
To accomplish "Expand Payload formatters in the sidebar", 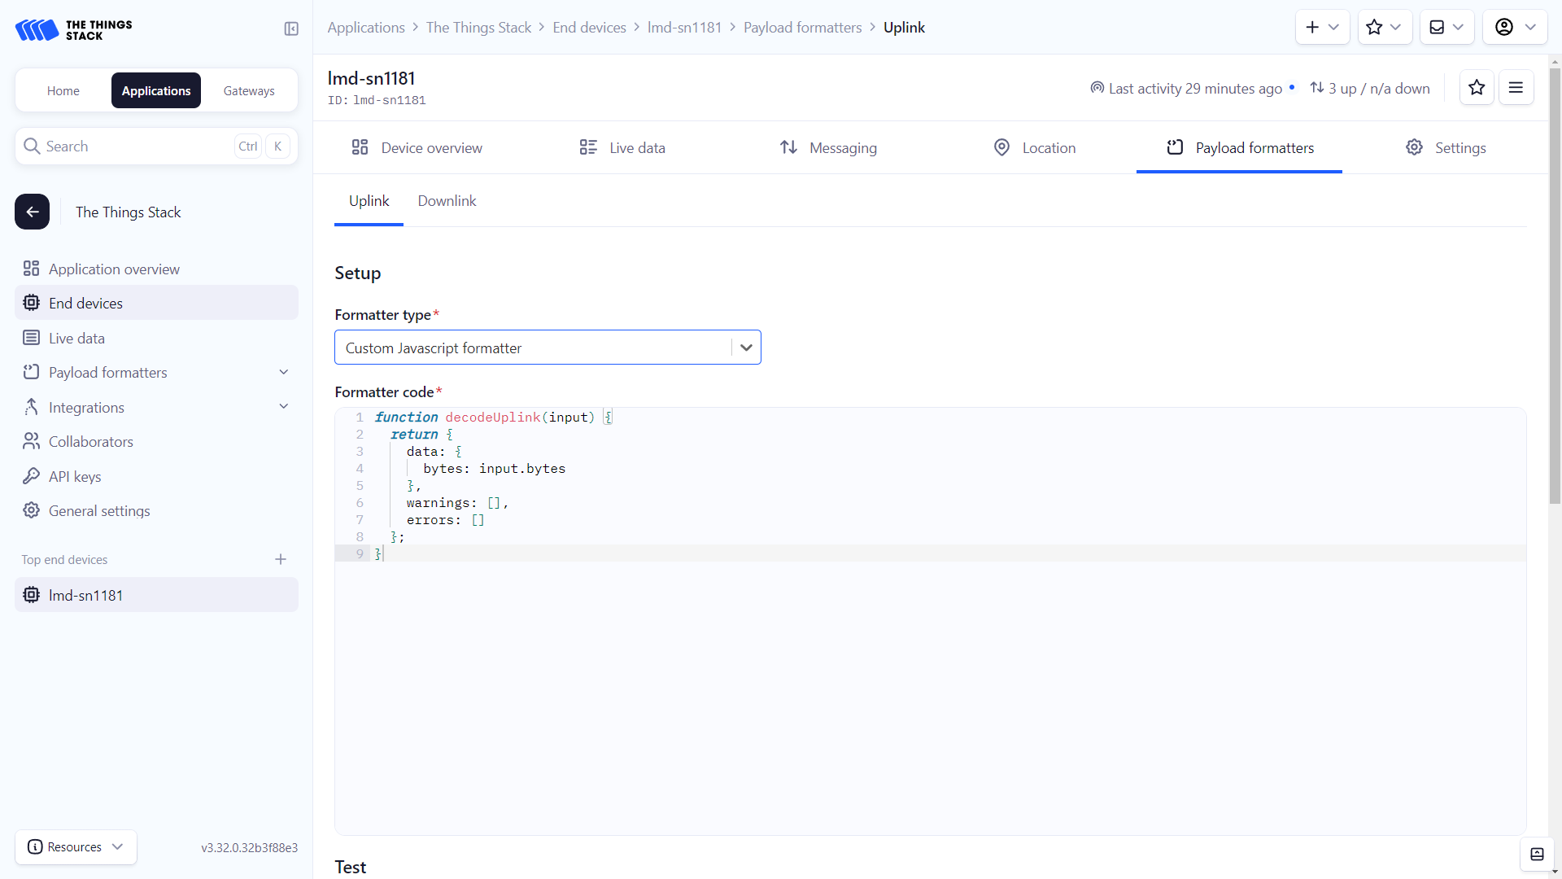I will tap(284, 373).
